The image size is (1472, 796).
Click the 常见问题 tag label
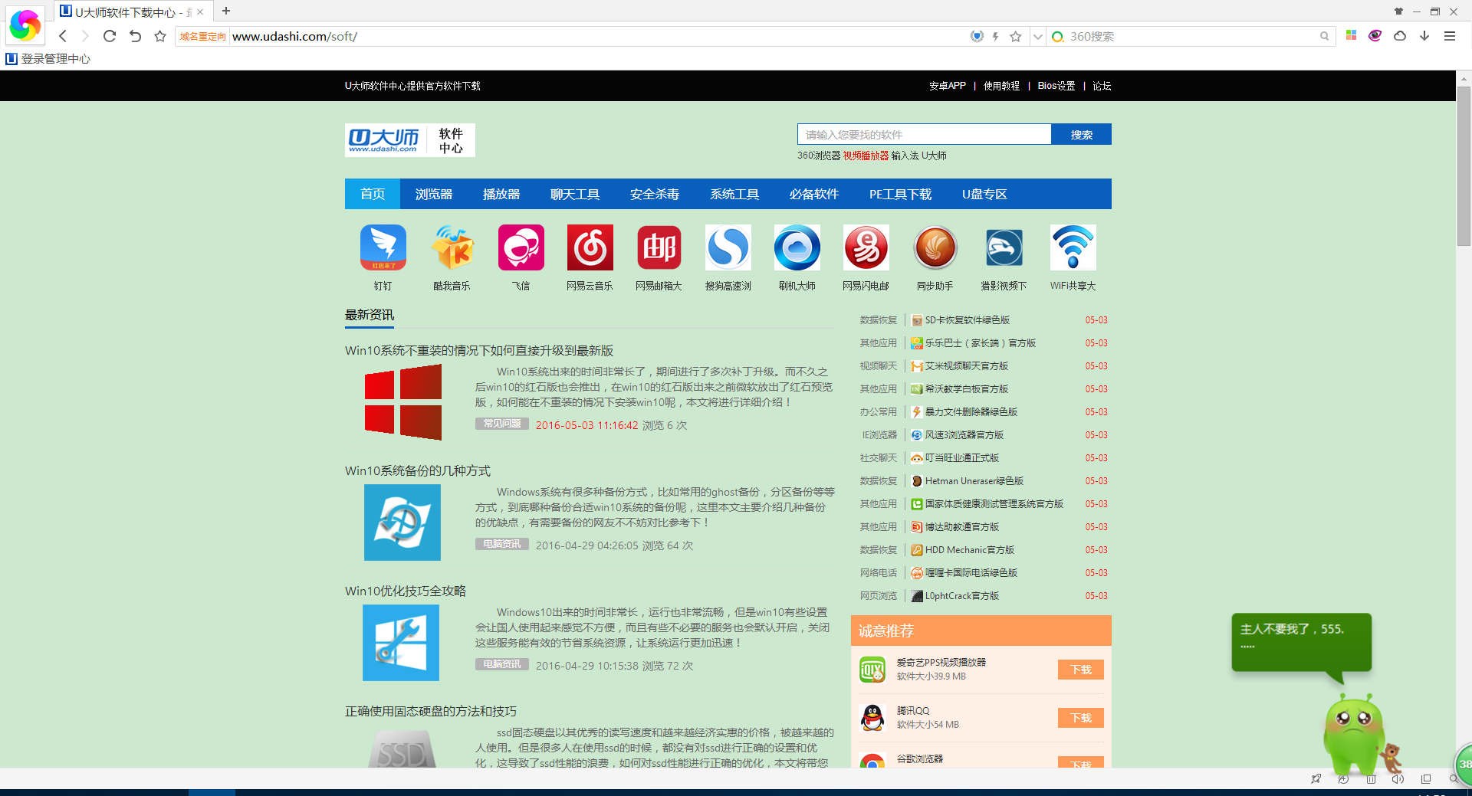501,424
